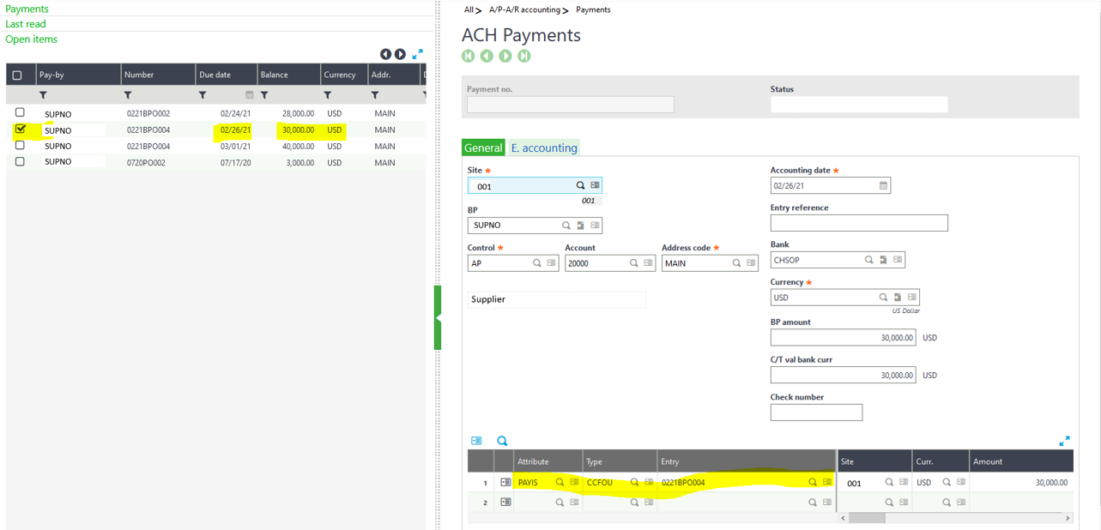Switch to the E. accounting tab
This screenshot has width=1101, height=530.
pyautogui.click(x=543, y=148)
